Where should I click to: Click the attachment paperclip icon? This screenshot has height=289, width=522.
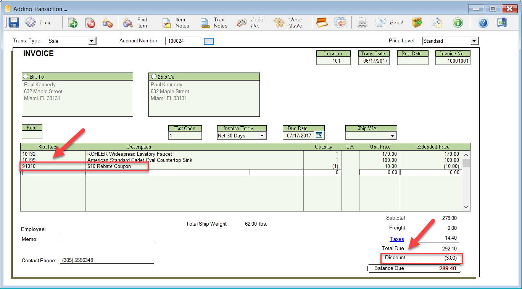(x=438, y=23)
